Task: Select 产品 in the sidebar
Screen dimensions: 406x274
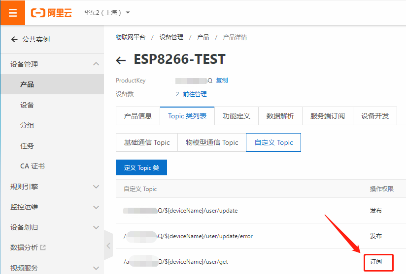Action: [x=52, y=84]
